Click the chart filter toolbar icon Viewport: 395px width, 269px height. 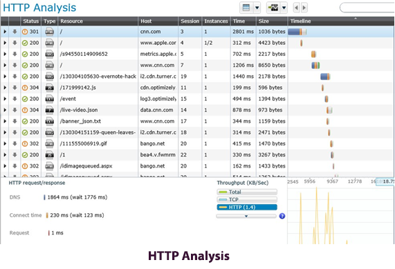(x=273, y=8)
